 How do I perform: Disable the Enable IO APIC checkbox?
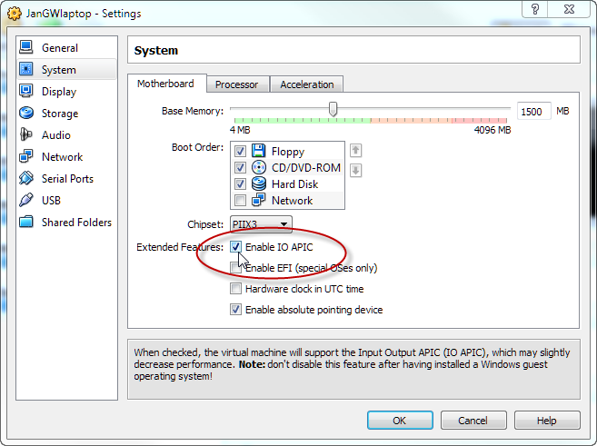click(x=236, y=246)
